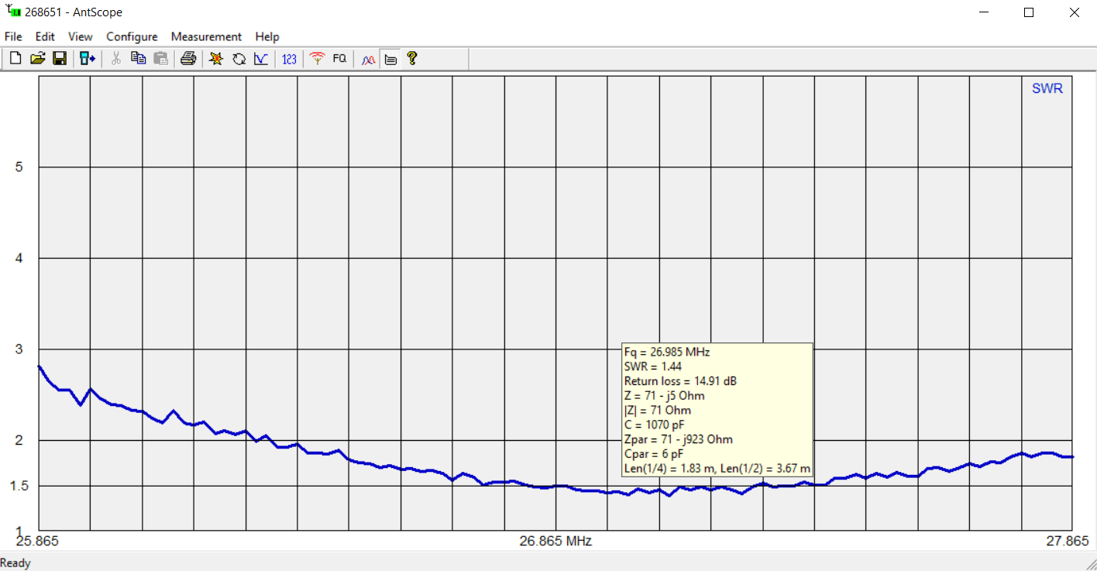1097x571 pixels.
Task: Click the single-scan starburst icon
Action: tap(216, 59)
